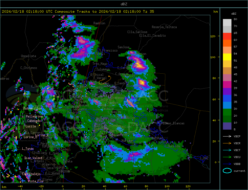
Task: Click the Tres_Mayo place label
Action: tap(100, 64)
